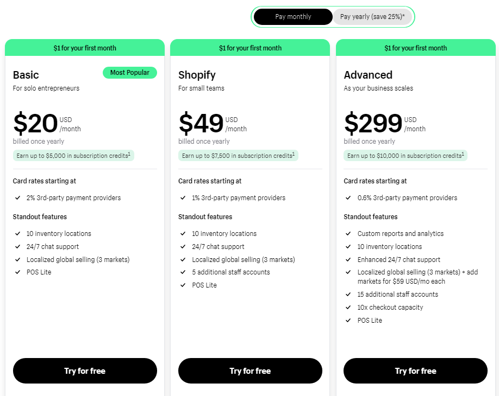Click Try for free under Shopify plan

(x=250, y=371)
